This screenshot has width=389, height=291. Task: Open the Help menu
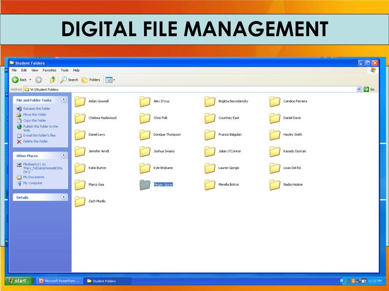tap(76, 70)
